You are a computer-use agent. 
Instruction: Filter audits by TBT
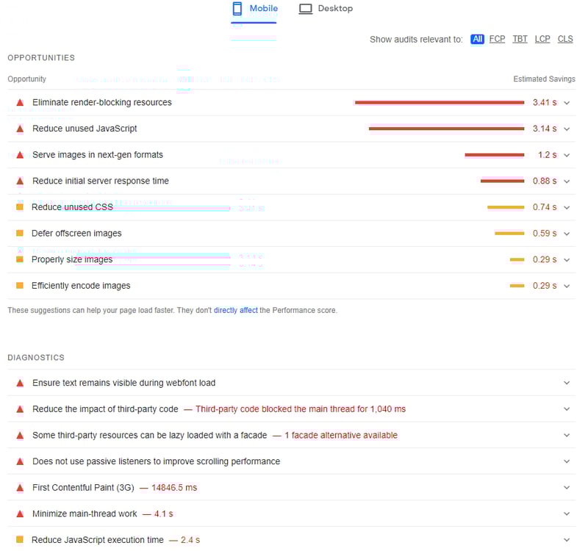(520, 39)
